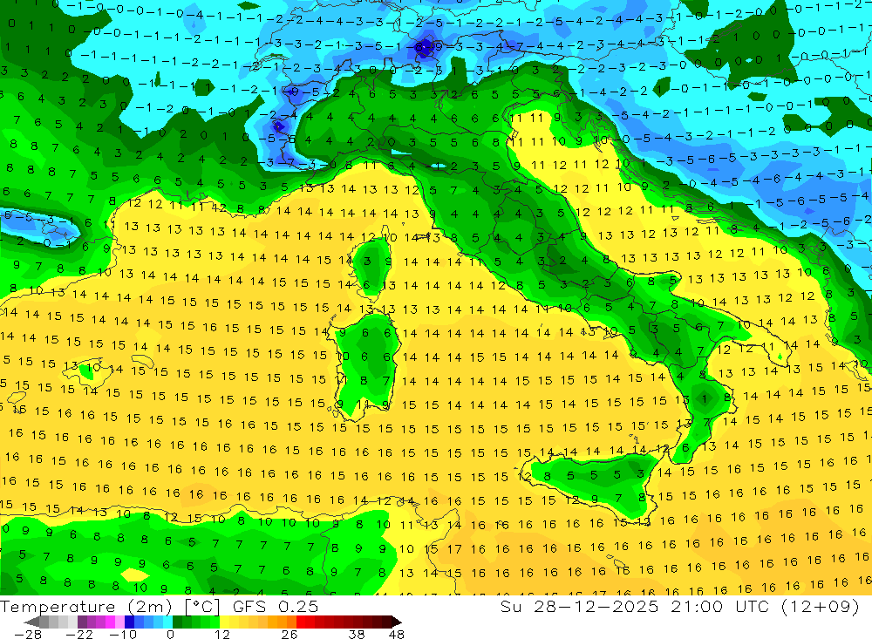Click the "(12+09)" run offset text
The width and height of the screenshot is (872, 639).
click(821, 606)
